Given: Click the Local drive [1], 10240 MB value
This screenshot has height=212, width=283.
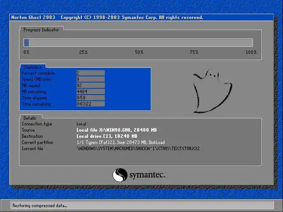Looking at the screenshot, I should click(x=107, y=136).
